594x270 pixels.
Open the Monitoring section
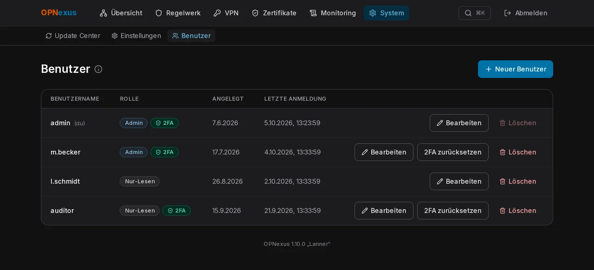click(333, 13)
